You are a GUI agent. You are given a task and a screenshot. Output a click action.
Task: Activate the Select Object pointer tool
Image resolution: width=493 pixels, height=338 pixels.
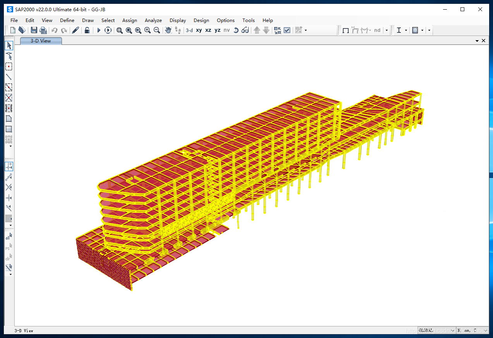(9, 46)
